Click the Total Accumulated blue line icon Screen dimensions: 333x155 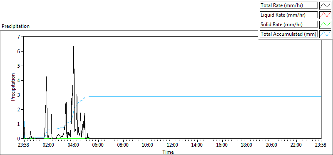(x=326, y=34)
